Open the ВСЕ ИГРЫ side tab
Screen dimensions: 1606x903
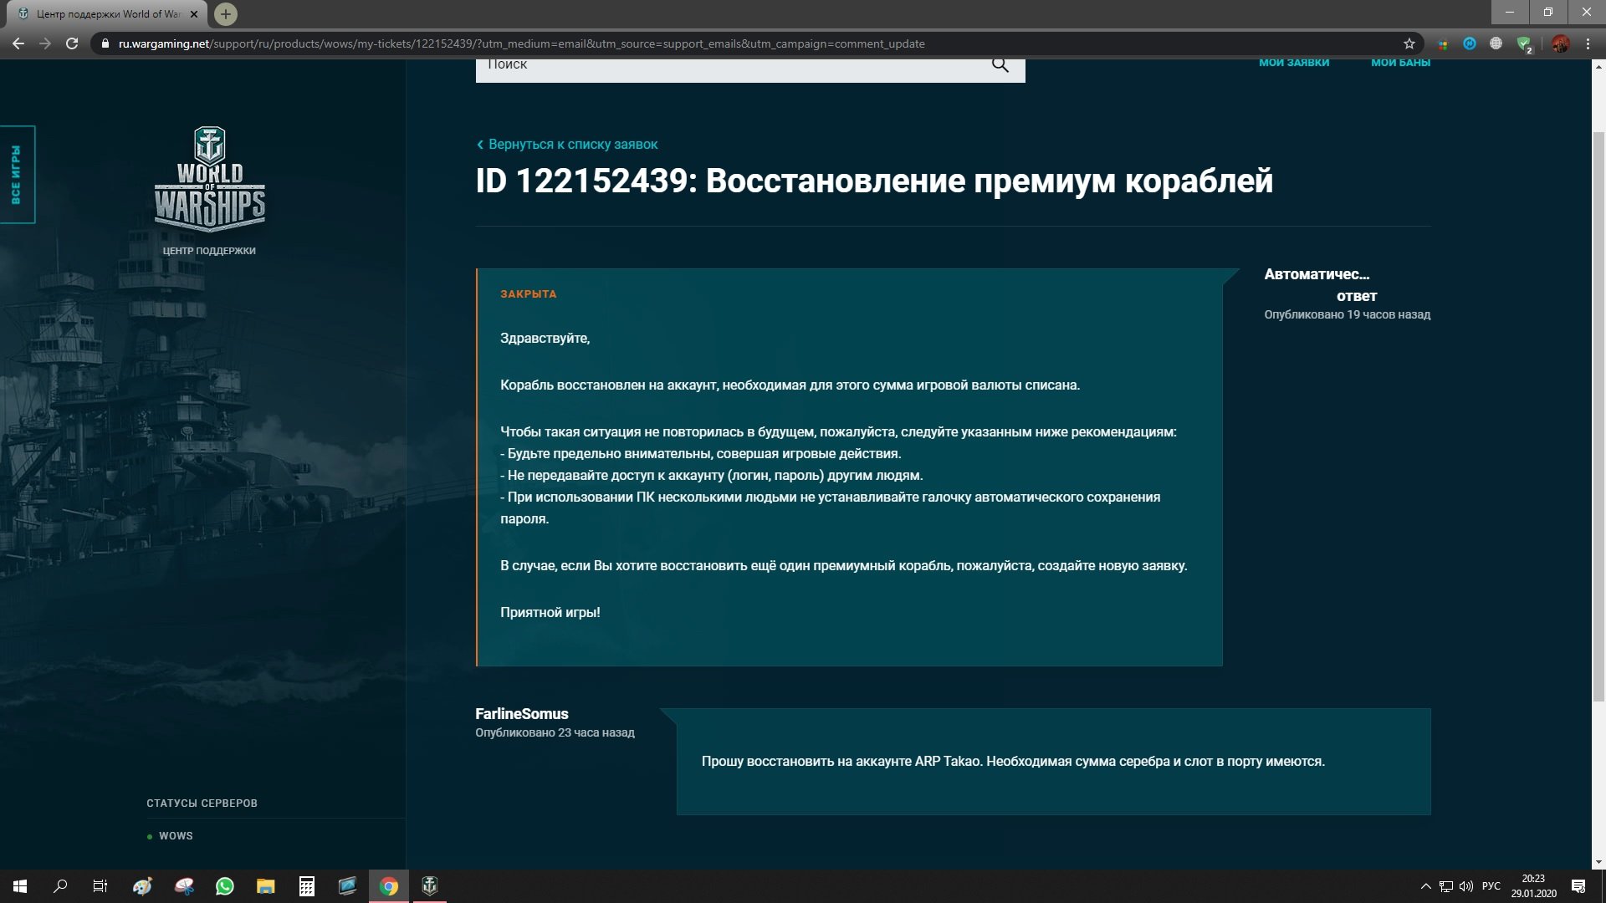[x=17, y=174]
